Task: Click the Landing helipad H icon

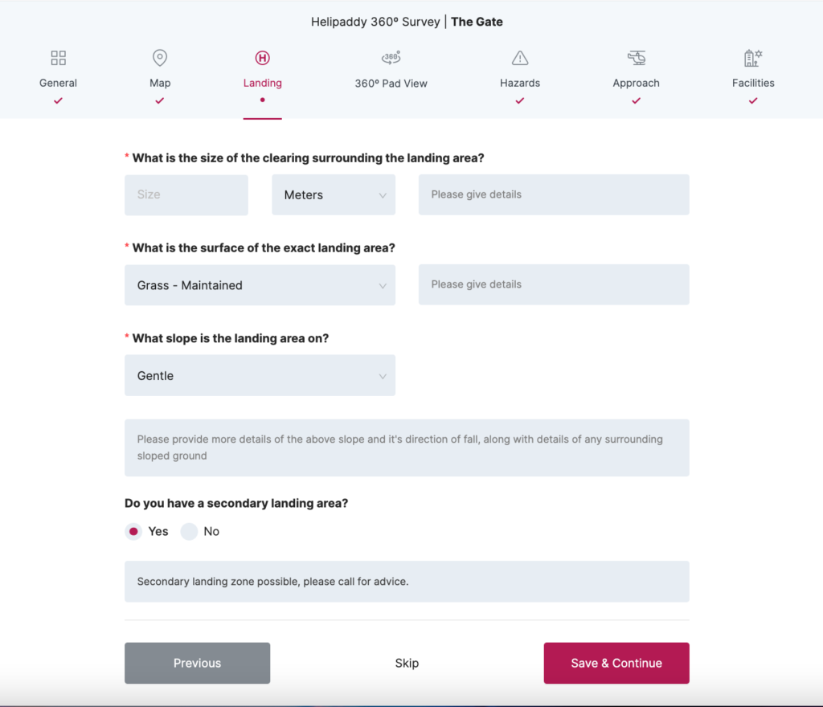Action: point(262,58)
